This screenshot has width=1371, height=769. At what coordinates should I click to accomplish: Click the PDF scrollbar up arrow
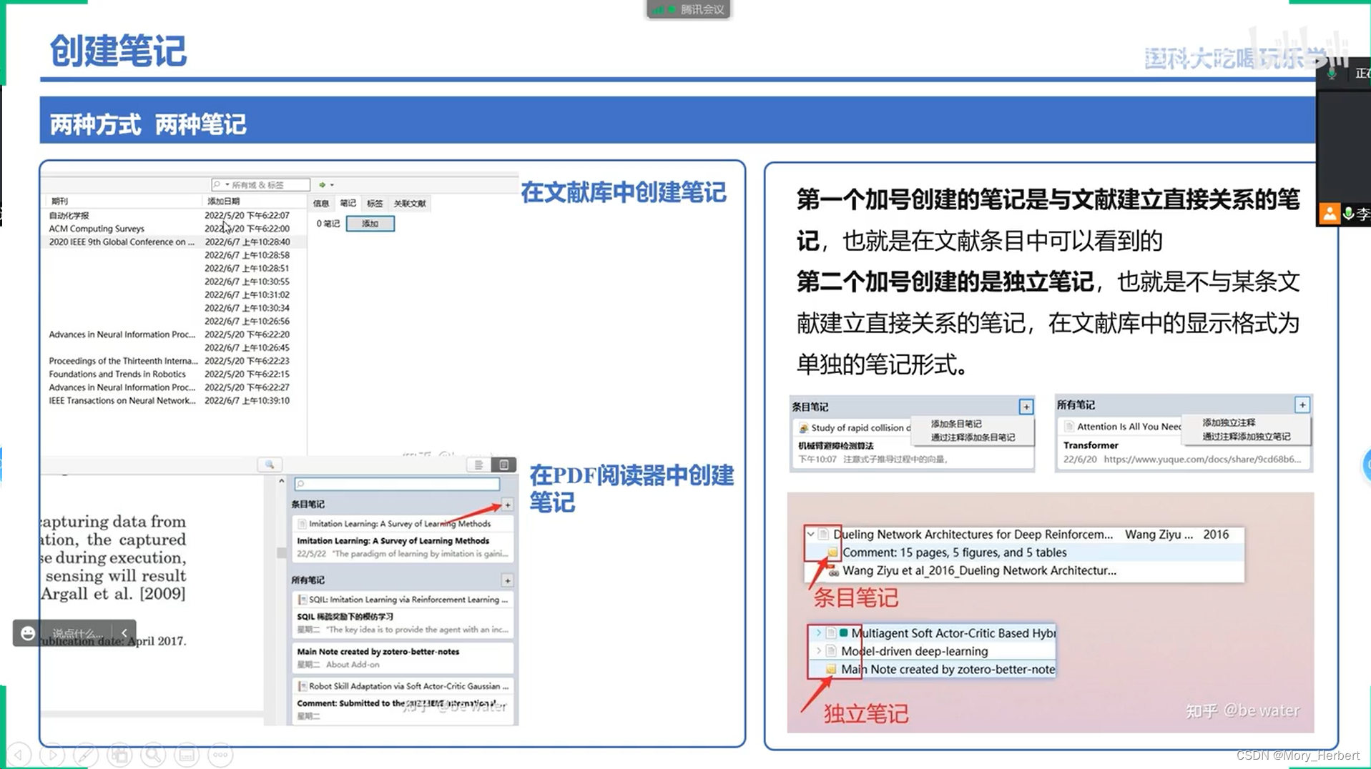pyautogui.click(x=281, y=482)
